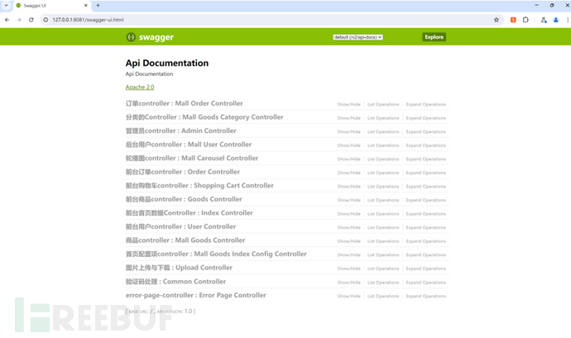This screenshot has width=571, height=338.
Task: Toggle Show/Hide for Admin Controller
Action: tap(348, 132)
